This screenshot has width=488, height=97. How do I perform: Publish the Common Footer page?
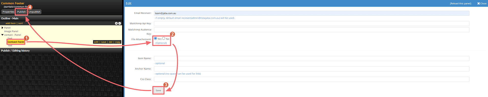[x=21, y=12]
